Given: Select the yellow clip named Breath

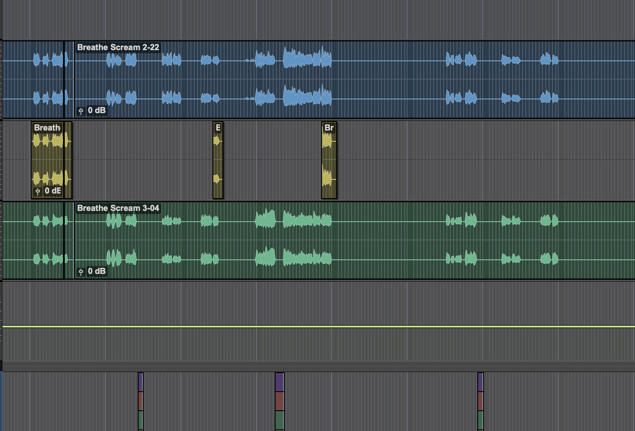Looking at the screenshot, I should [51, 160].
